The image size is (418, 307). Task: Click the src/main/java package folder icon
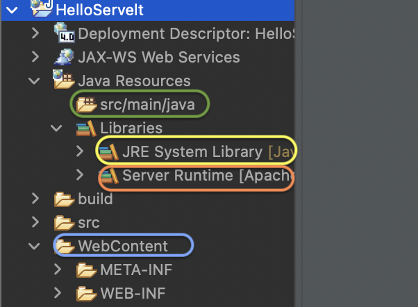[x=86, y=104]
